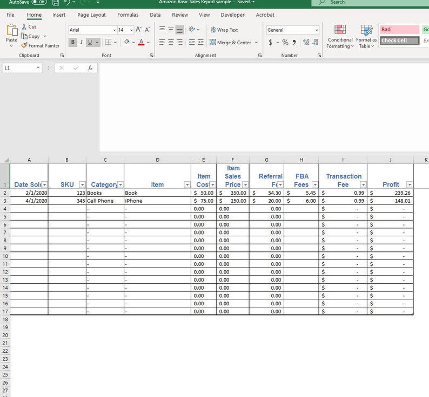This screenshot has height=397, width=429.
Task: Open the Category column filter dropdown
Action: (x=120, y=185)
